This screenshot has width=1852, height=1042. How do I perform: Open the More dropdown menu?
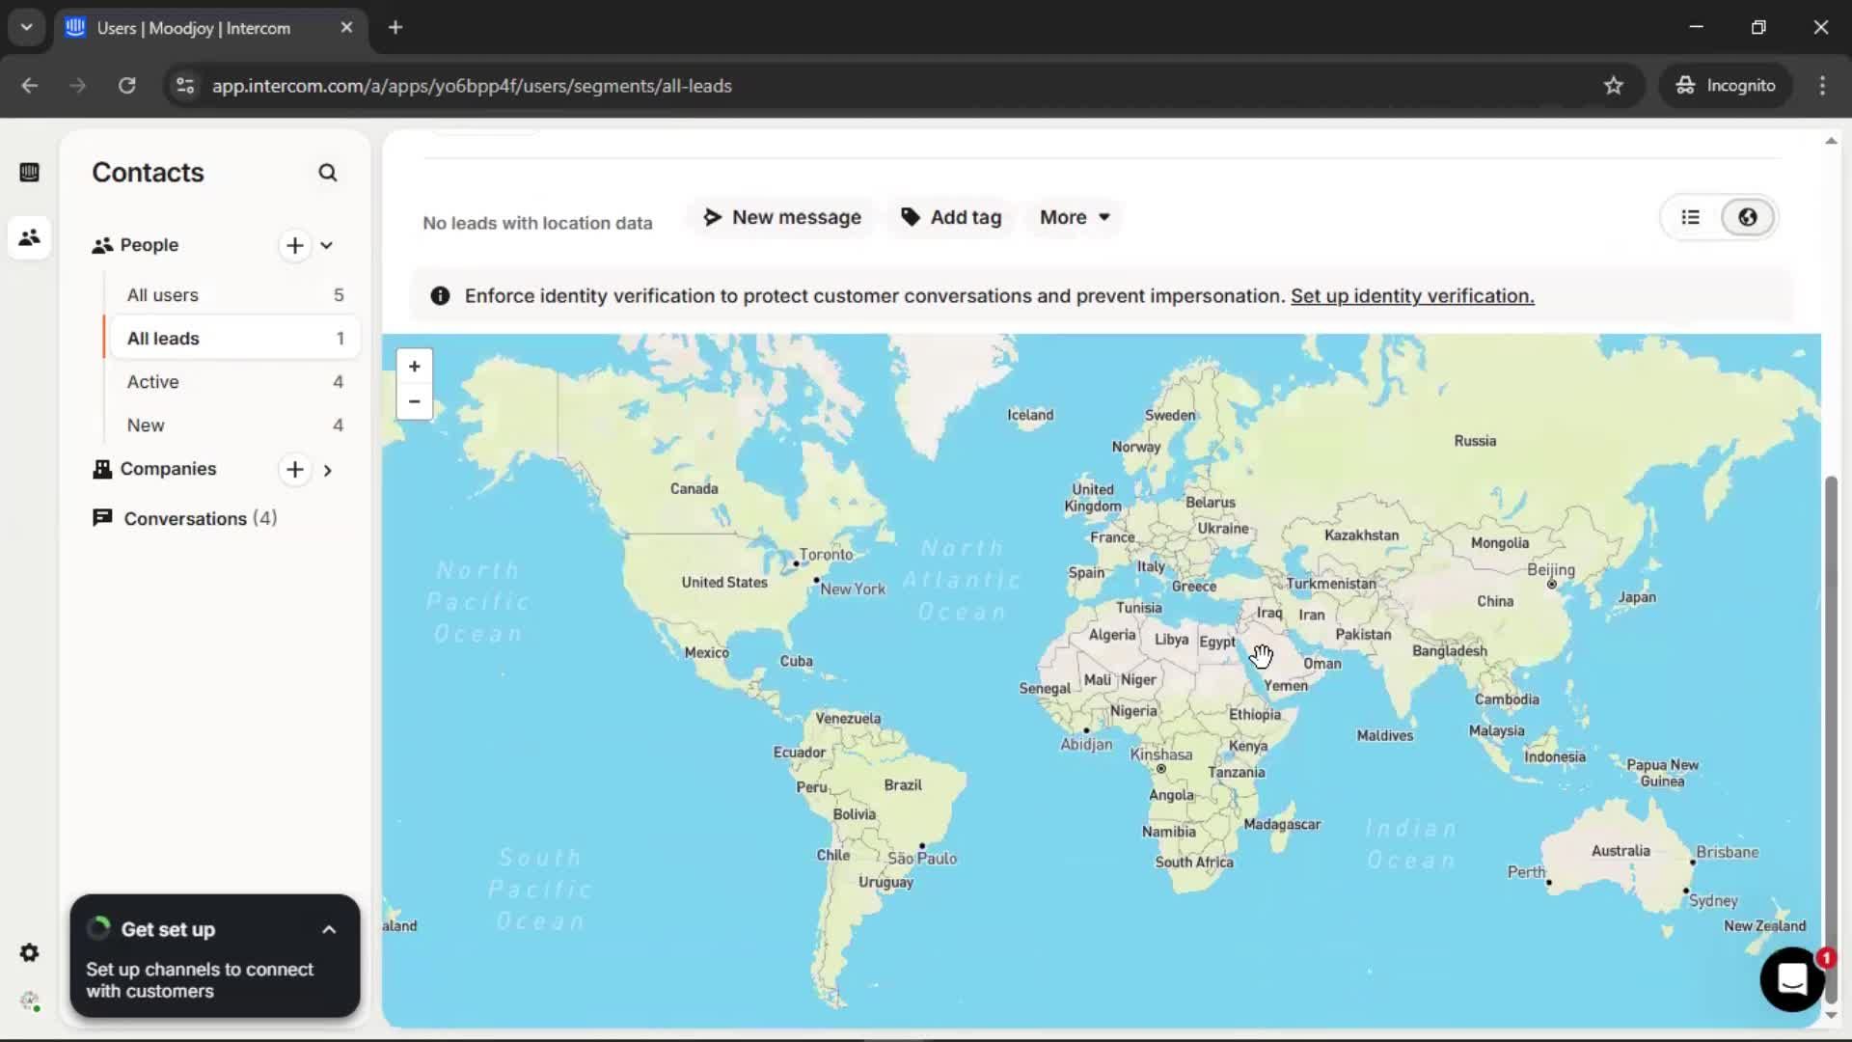click(x=1075, y=218)
